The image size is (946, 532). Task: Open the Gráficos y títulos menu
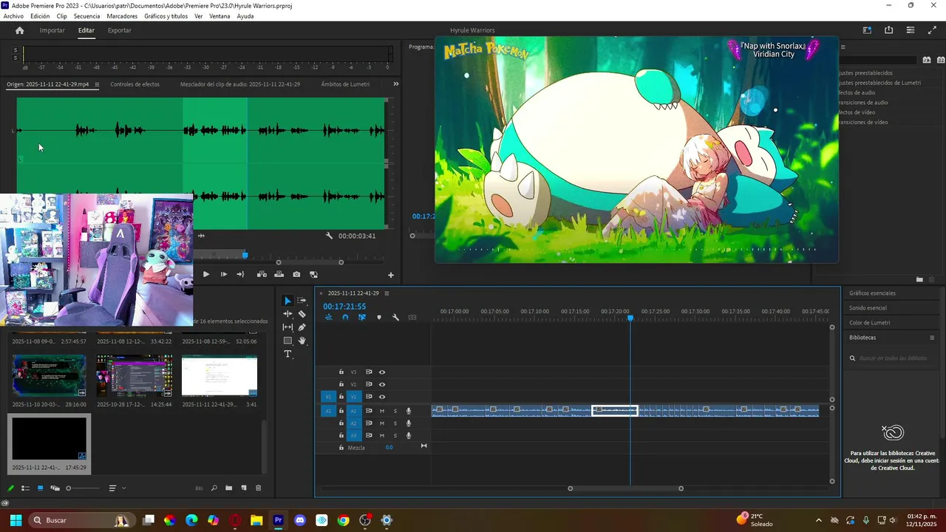[166, 16]
